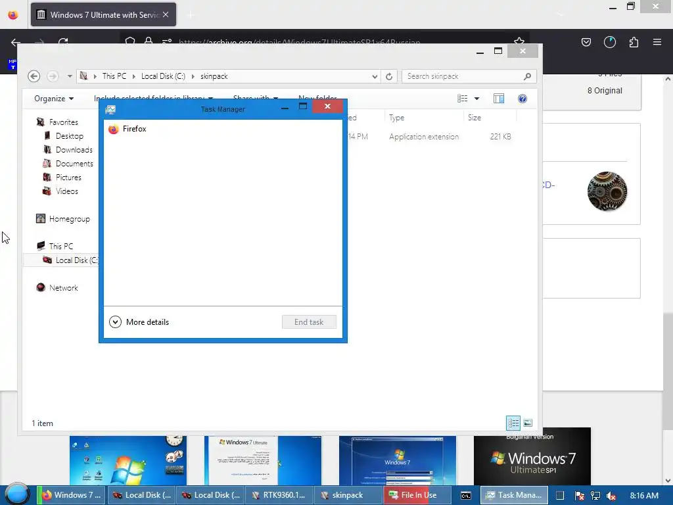Expand More details in Task Manager

point(139,322)
